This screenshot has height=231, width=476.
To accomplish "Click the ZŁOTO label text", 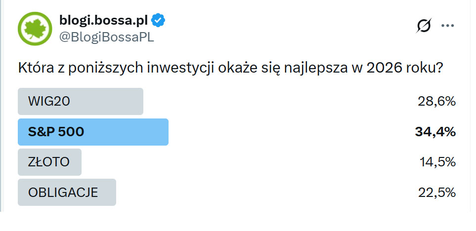I will [x=49, y=162].
